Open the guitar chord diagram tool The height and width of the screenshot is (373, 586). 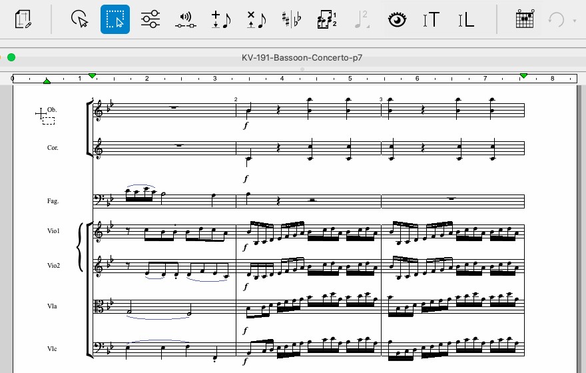525,19
